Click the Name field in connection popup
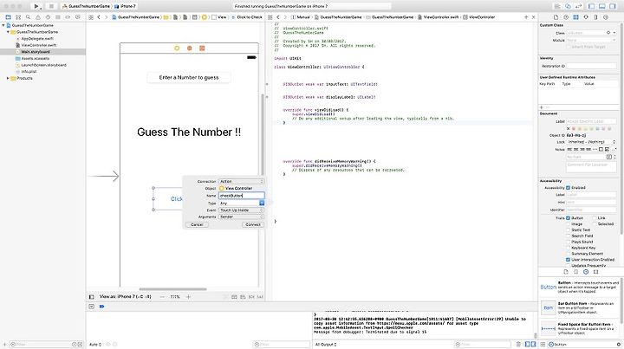Viewport: 624px width, 349px height. tap(241, 196)
